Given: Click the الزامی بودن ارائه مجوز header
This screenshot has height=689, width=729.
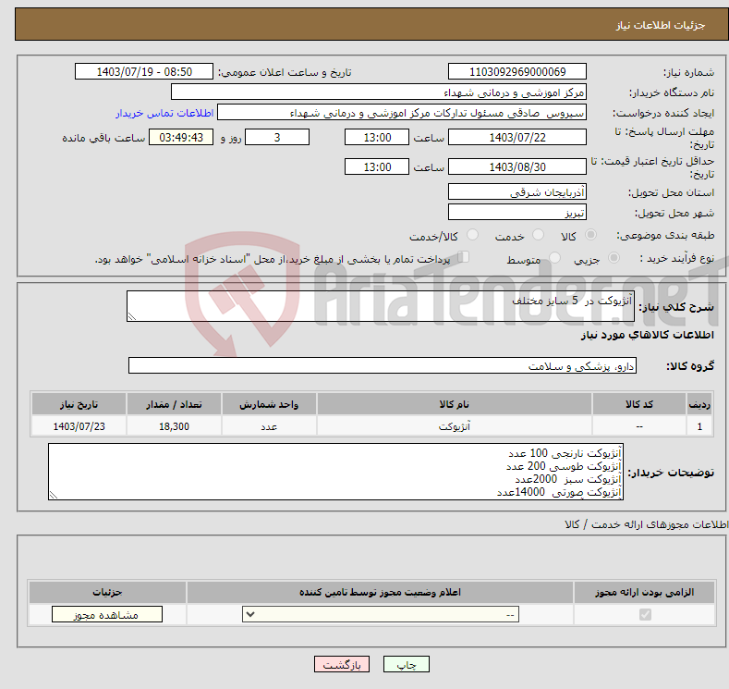Looking at the screenshot, I should tap(644, 592).
